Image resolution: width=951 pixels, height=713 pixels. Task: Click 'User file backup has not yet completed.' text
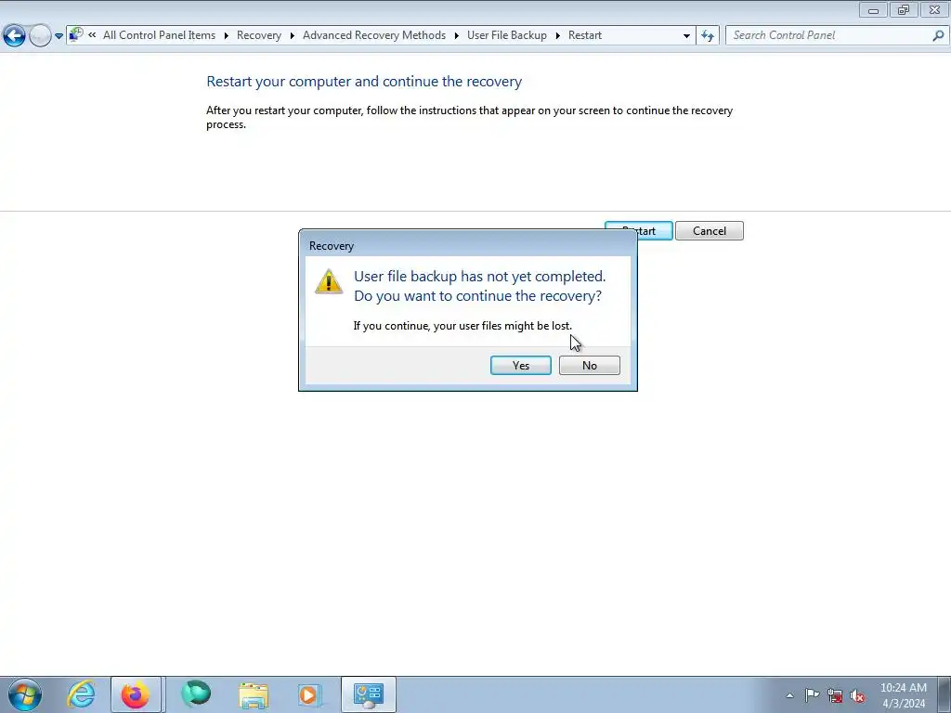[480, 277]
